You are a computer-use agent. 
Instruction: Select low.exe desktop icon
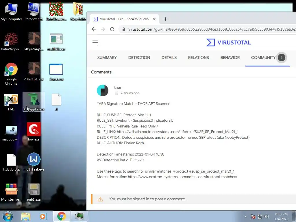tap(34, 132)
